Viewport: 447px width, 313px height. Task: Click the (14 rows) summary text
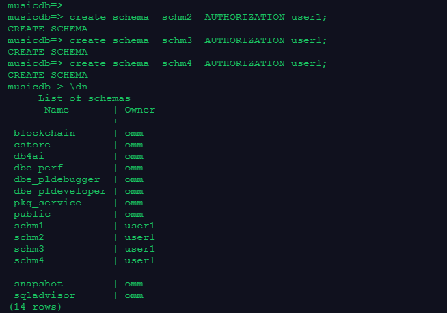(x=36, y=307)
